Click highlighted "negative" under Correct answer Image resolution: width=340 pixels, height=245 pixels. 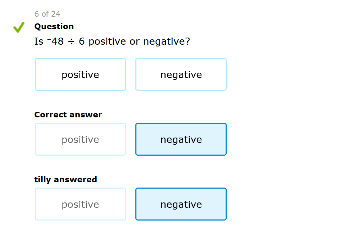pos(181,139)
